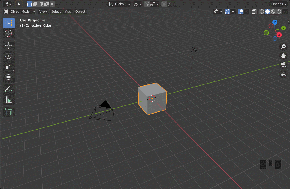Click the blue Z axis gizmo ball
Screen dimensions: 290x189
point(275,22)
